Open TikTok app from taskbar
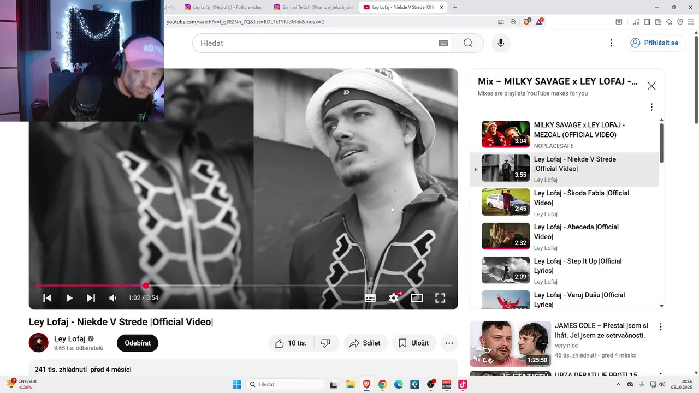 (463, 384)
